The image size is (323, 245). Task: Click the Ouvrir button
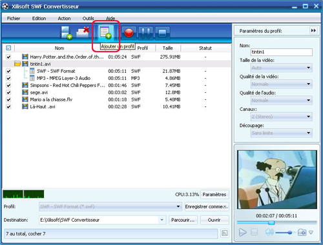coord(214,220)
